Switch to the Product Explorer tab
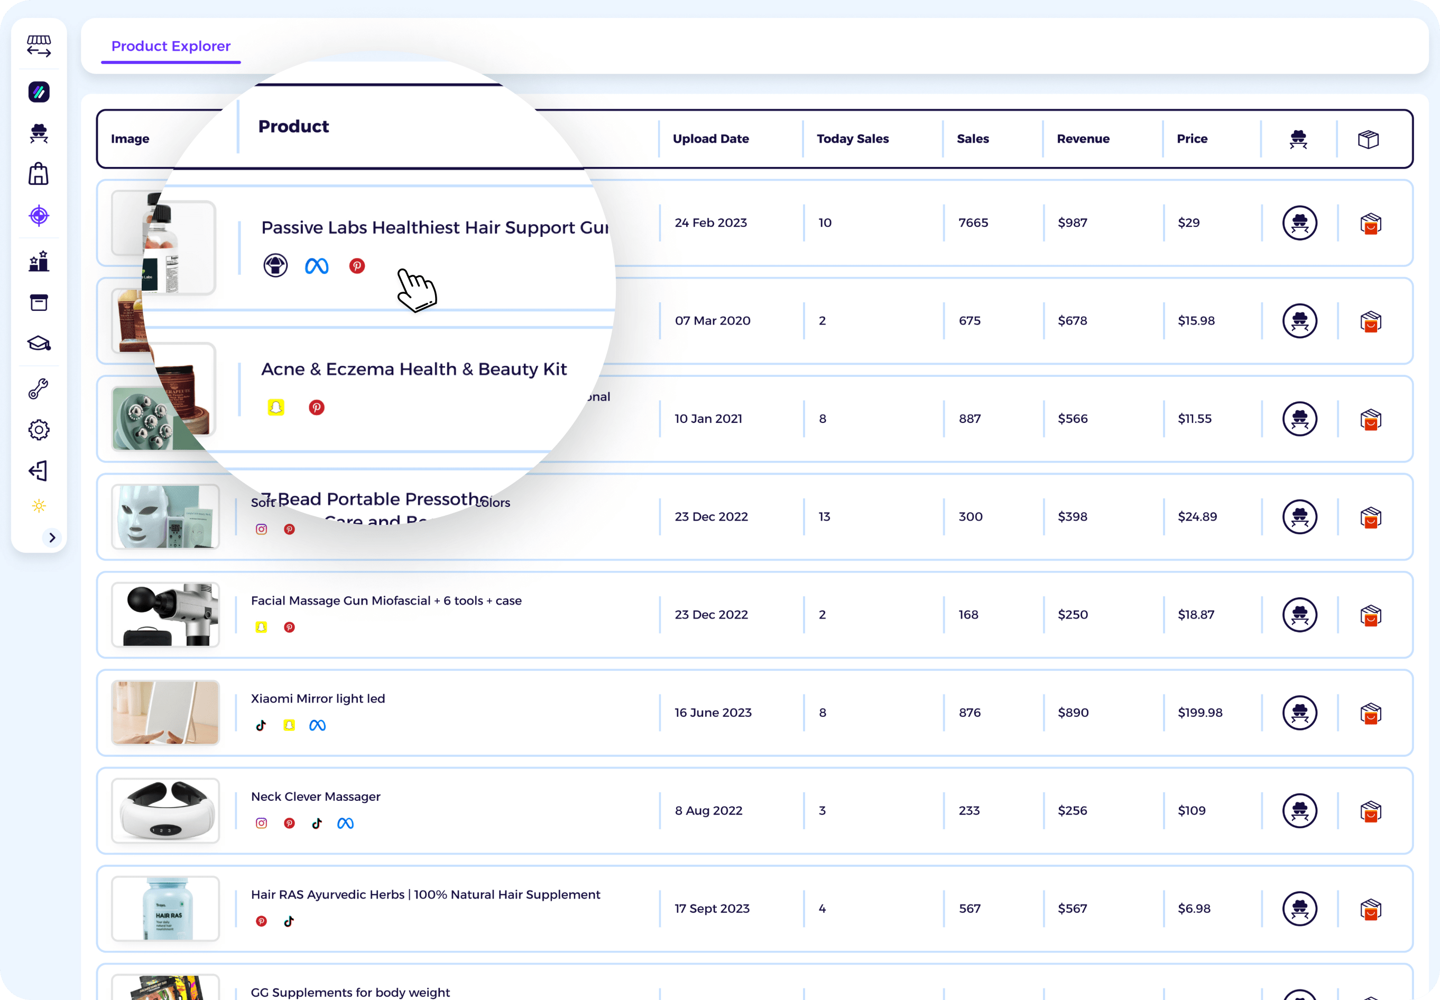The height and width of the screenshot is (1000, 1440). pyautogui.click(x=171, y=47)
